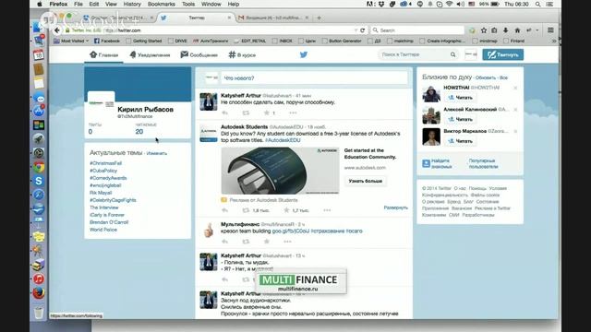591x332 pixels.
Task: Open the Firefox hamburger menu
Action: coord(550,30)
